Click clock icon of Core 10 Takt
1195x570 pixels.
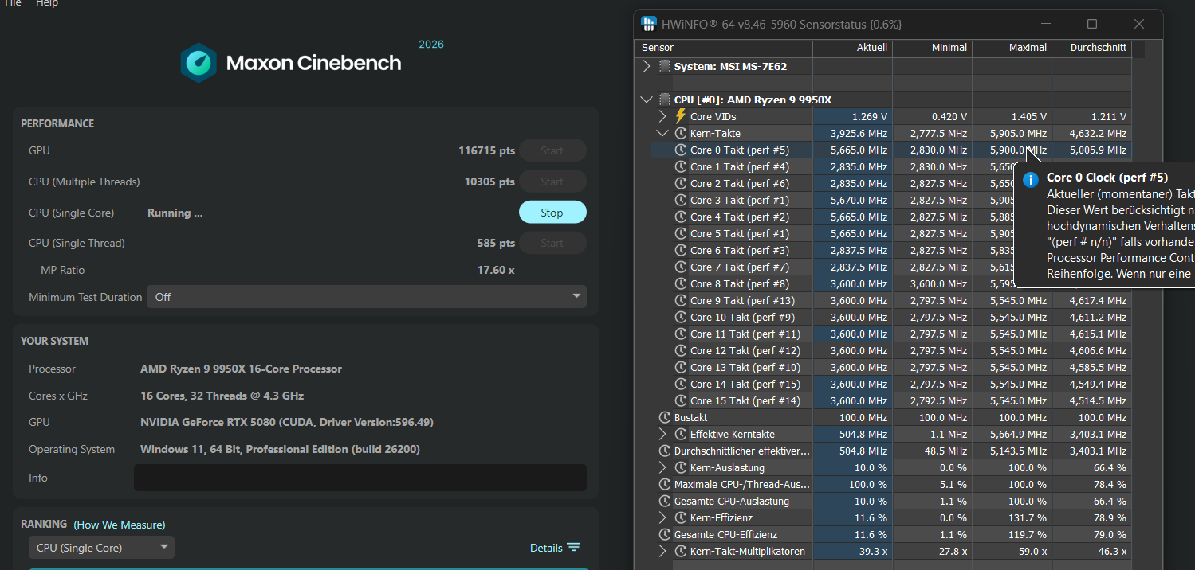pyautogui.click(x=681, y=317)
